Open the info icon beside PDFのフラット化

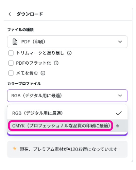56,63
